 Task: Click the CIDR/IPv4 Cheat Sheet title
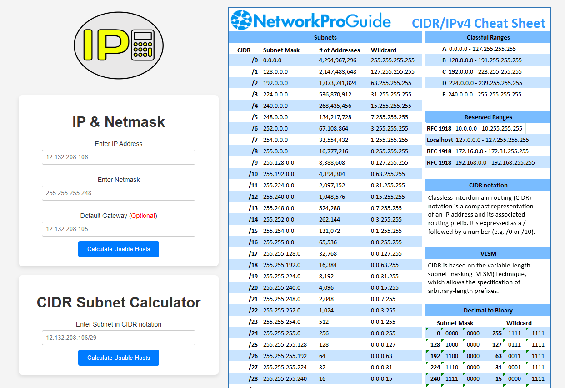pyautogui.click(x=479, y=23)
